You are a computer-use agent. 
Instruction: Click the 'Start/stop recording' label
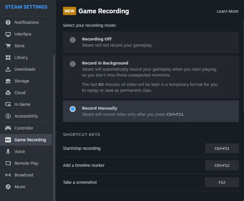pyautogui.click(x=82, y=148)
